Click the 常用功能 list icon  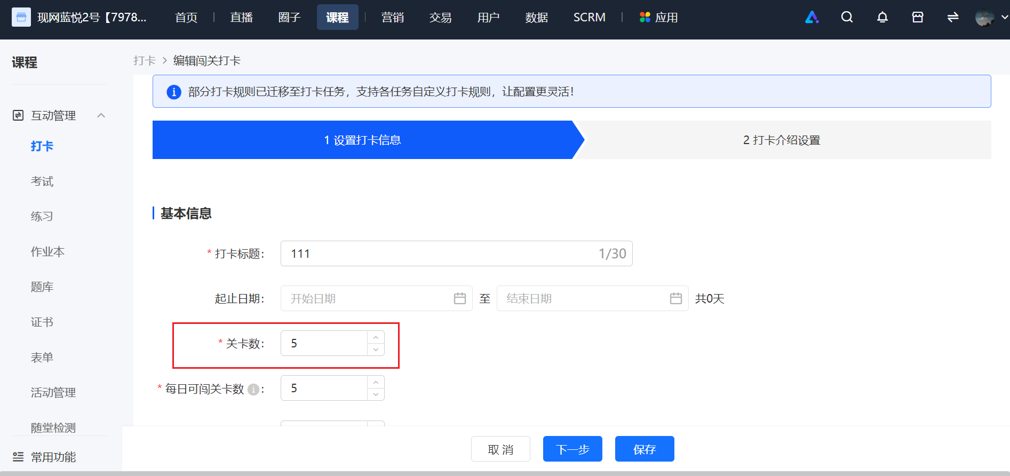pos(18,457)
